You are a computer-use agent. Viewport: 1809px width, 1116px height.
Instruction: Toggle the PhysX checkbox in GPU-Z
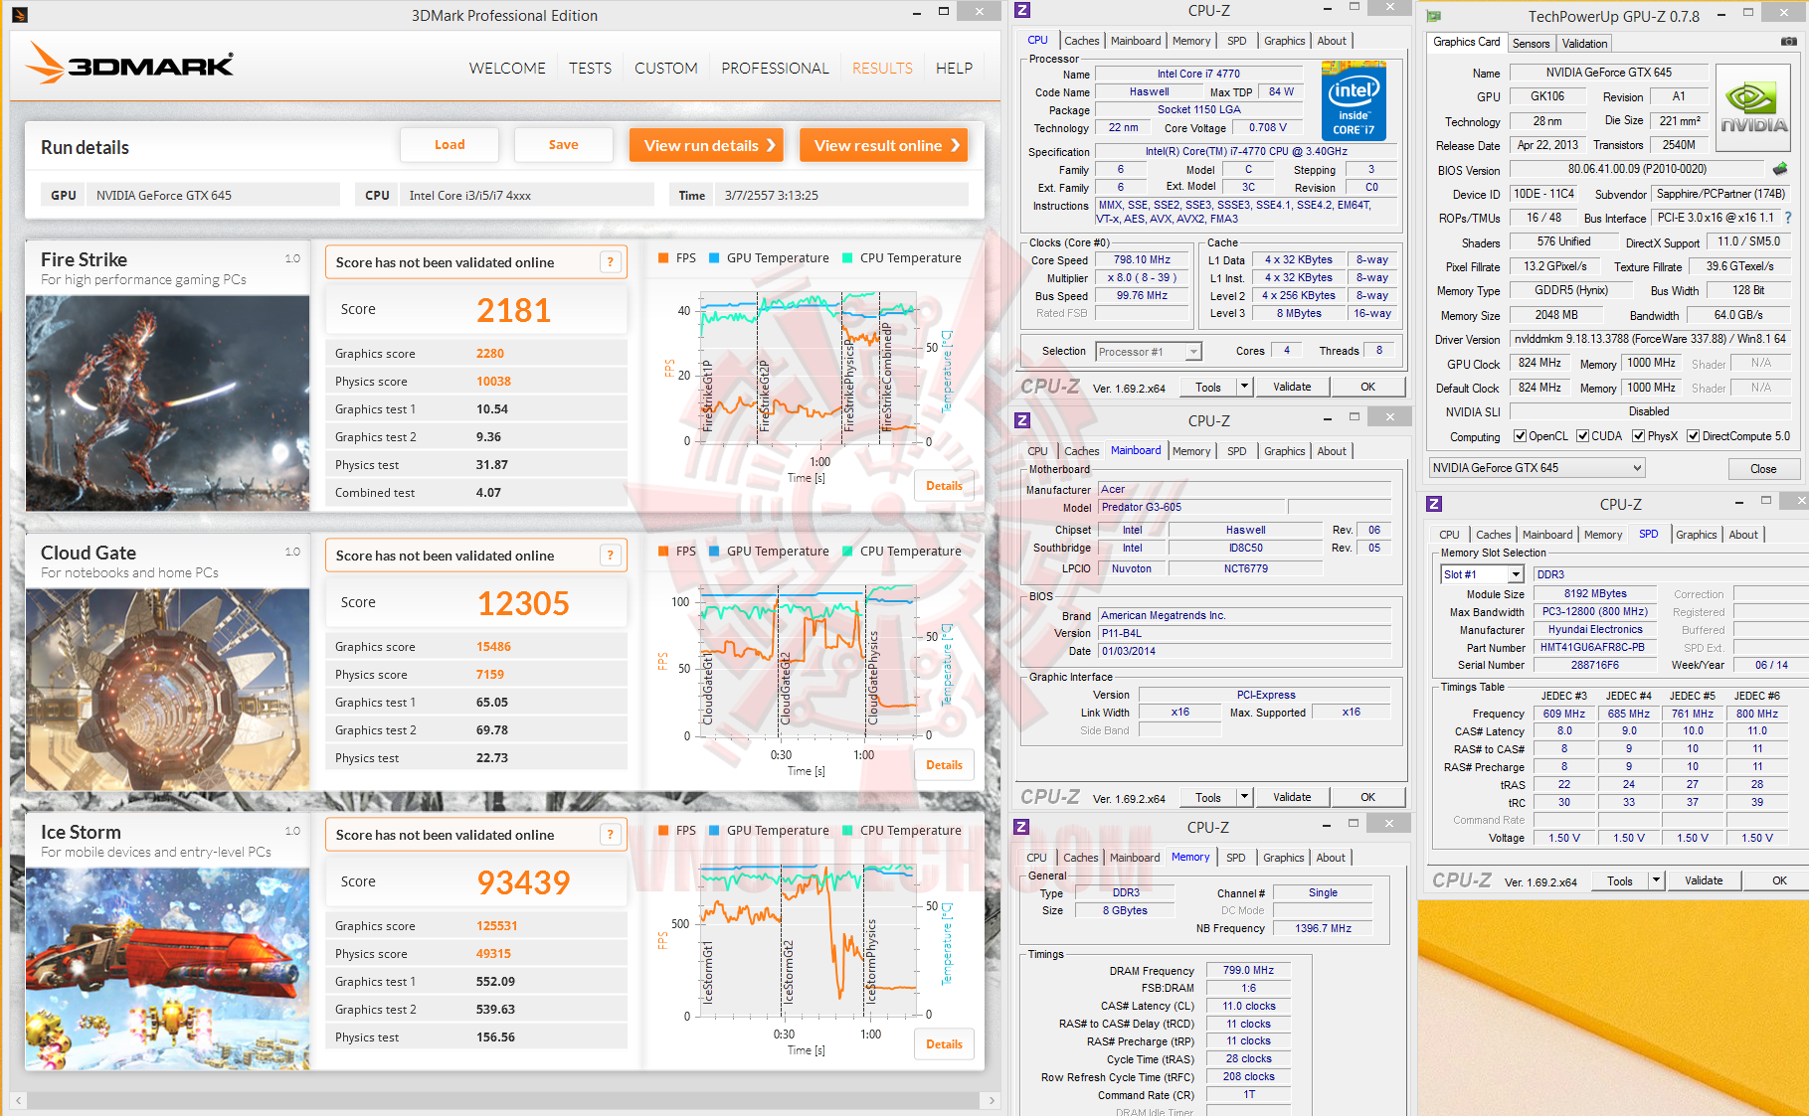tap(1638, 436)
